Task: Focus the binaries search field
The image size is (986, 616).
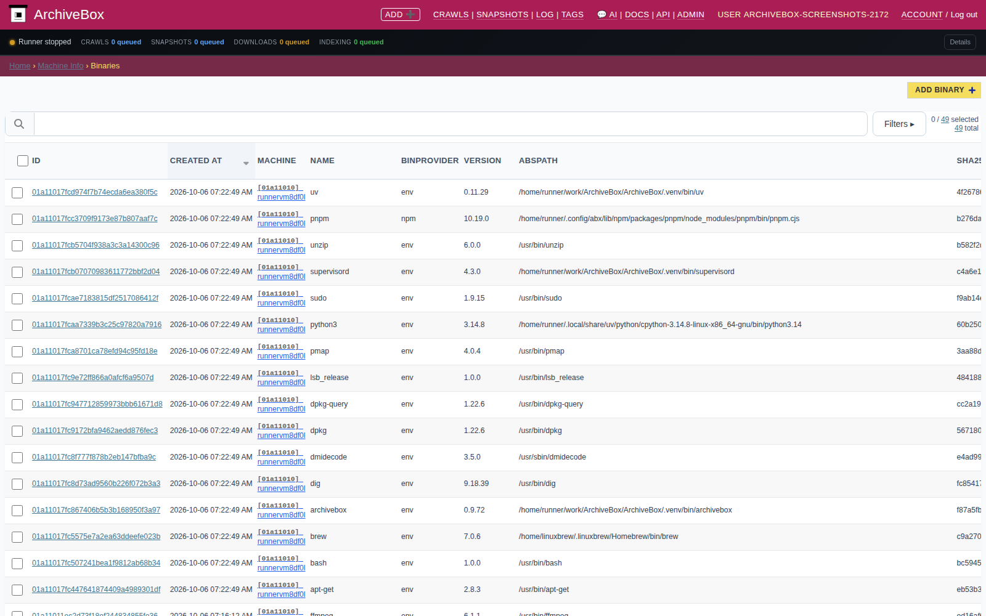Action: pyautogui.click(x=450, y=124)
